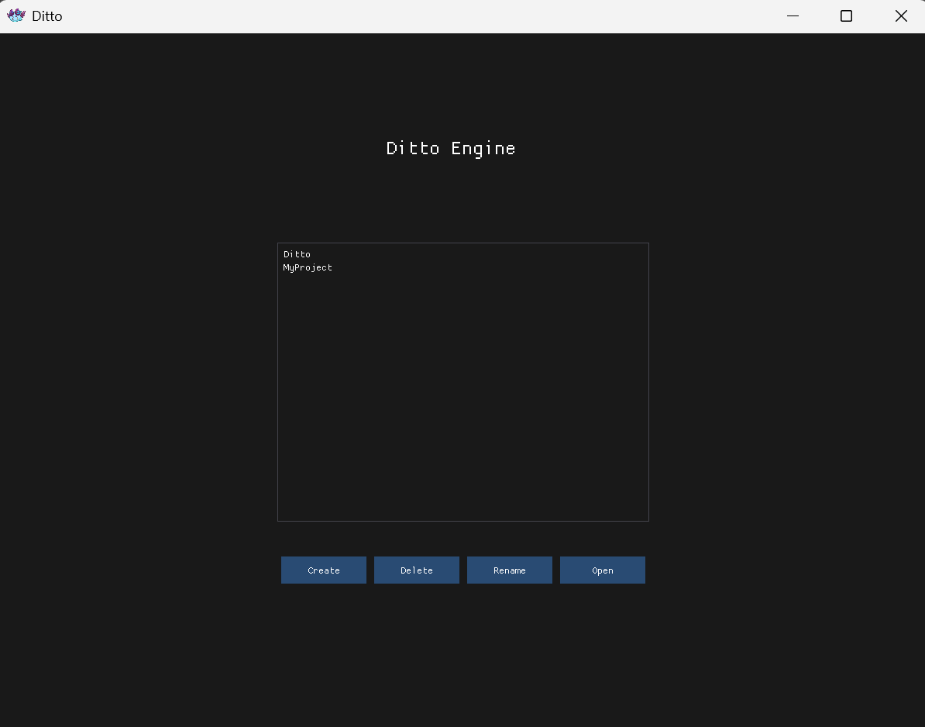Maximize the Ditto window
This screenshot has width=925, height=727.
tap(846, 16)
